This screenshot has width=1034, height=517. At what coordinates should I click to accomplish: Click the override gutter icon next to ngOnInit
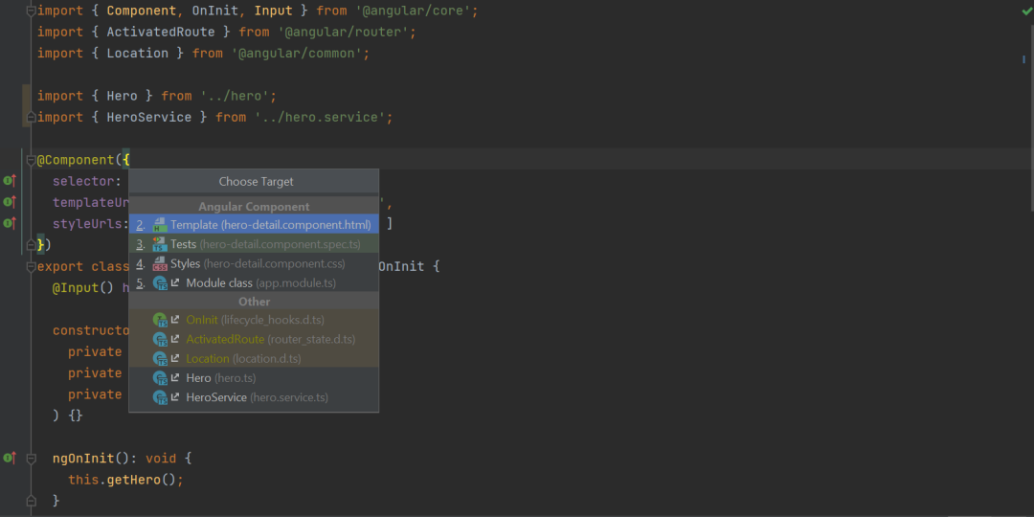click(x=10, y=458)
